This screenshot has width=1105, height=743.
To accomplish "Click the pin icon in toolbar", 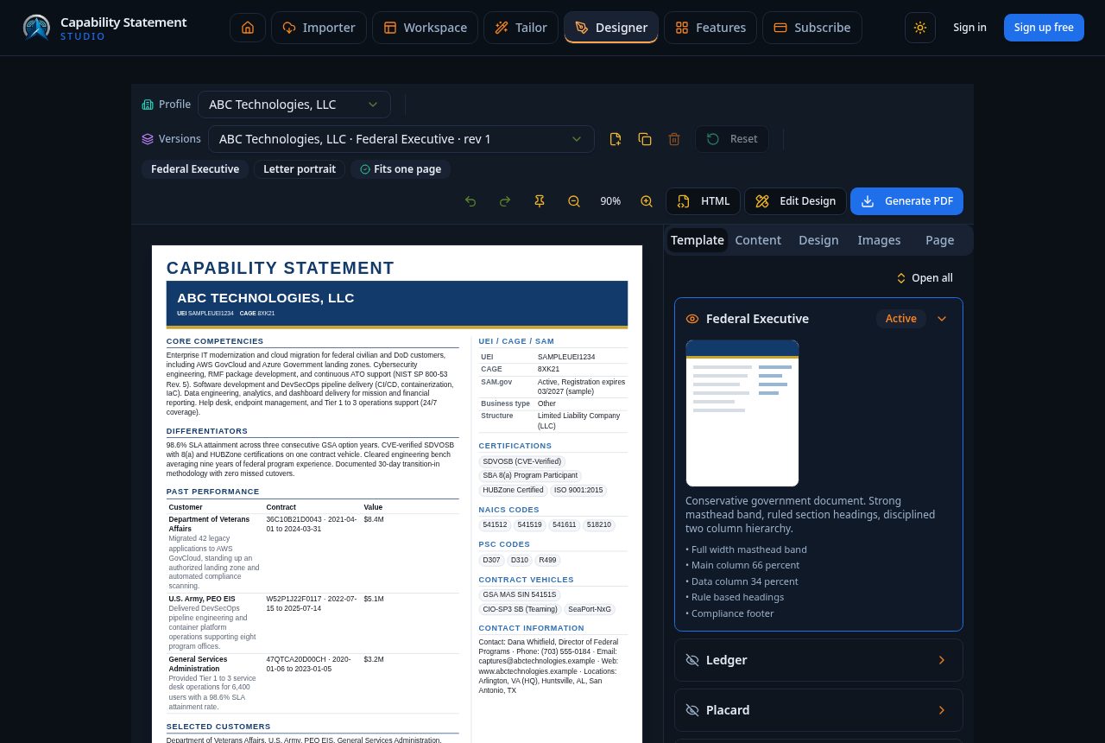I will click(540, 201).
